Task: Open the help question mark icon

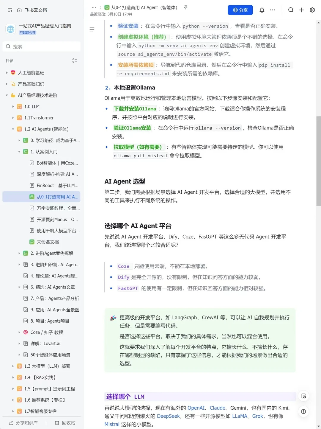Action: coord(303,411)
